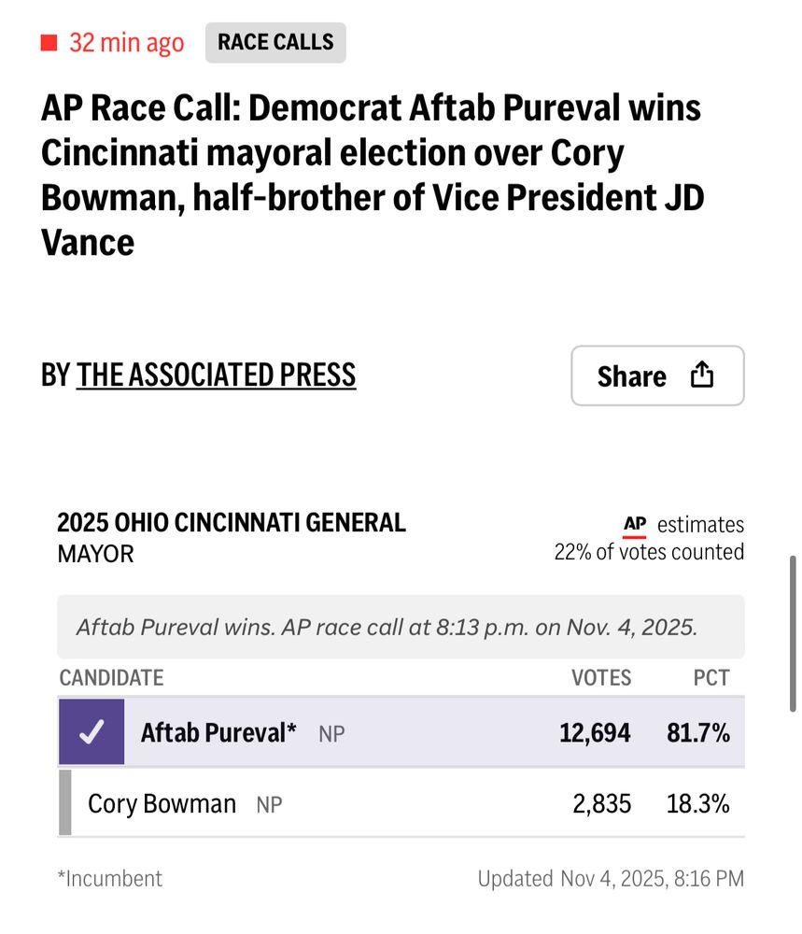This screenshot has height=934, width=802.
Task: Click the Updated Nov 4, 2025 timestamp
Action: 611,878
